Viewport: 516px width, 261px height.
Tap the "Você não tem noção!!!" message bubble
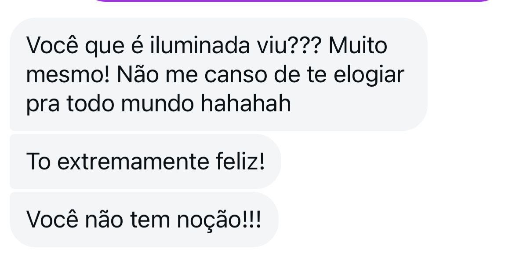pyautogui.click(x=144, y=220)
